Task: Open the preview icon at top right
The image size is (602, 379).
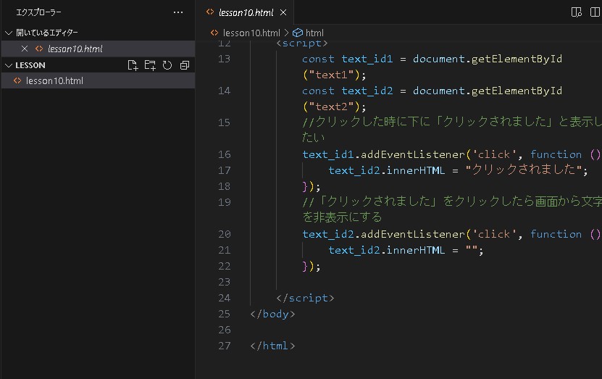Action: point(576,12)
